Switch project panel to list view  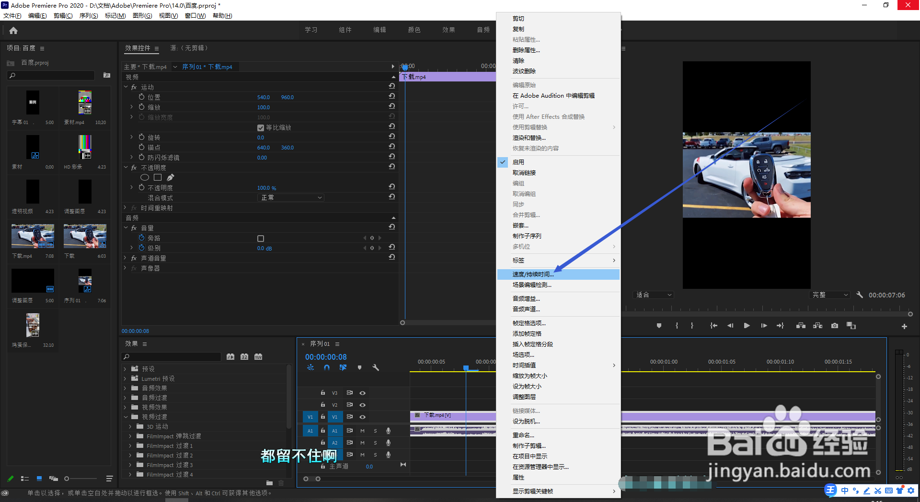25,479
